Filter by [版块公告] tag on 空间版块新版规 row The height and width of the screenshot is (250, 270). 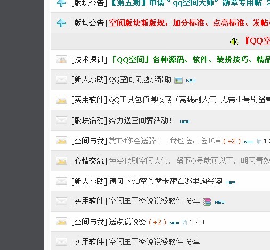[x=89, y=23]
